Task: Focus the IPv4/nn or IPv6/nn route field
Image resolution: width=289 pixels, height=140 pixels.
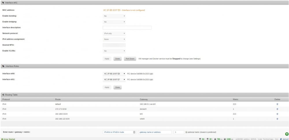Action: tap(119, 132)
